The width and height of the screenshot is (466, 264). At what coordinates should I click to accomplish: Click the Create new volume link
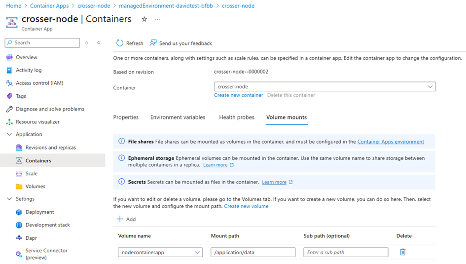coord(246,206)
